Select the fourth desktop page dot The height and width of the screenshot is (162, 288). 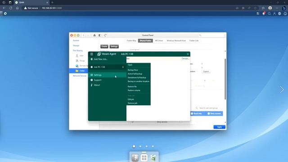[x=153, y=146]
